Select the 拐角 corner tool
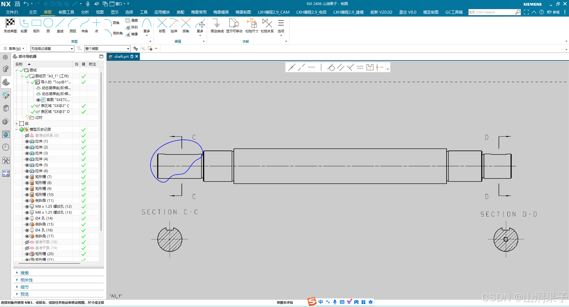The height and width of the screenshot is (307, 569). 186,25
